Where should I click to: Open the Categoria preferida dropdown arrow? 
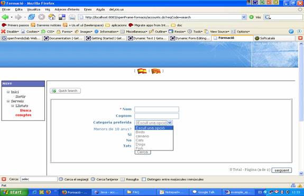click(170, 123)
